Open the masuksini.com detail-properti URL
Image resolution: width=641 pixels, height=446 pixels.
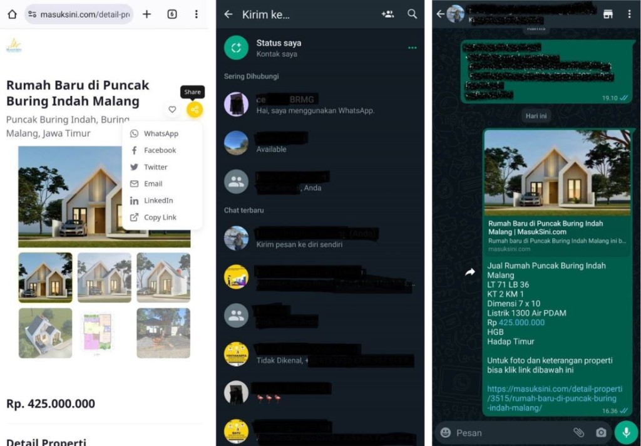[555, 398]
